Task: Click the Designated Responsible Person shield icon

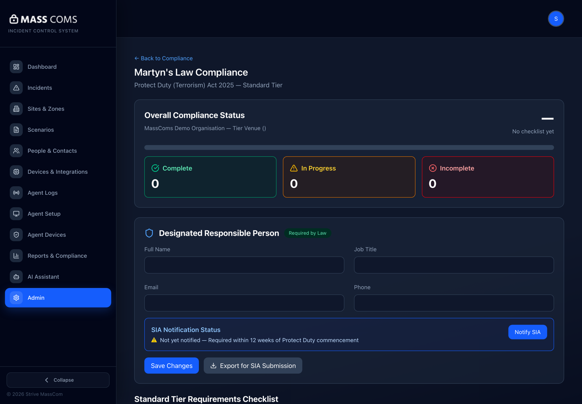Action: click(149, 233)
